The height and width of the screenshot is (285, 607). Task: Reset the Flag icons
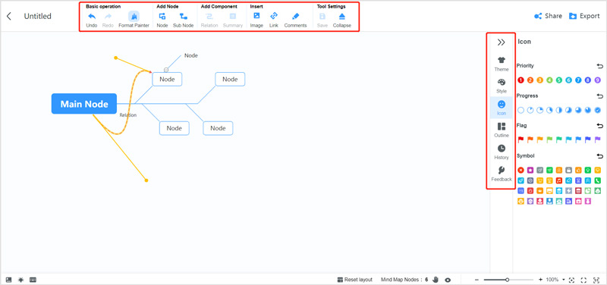point(600,126)
